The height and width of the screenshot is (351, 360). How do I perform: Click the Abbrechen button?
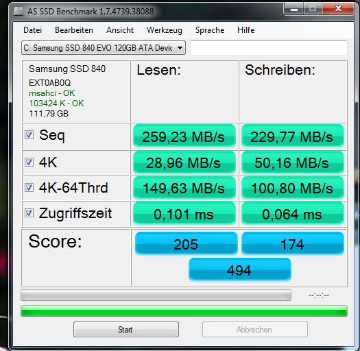click(255, 330)
